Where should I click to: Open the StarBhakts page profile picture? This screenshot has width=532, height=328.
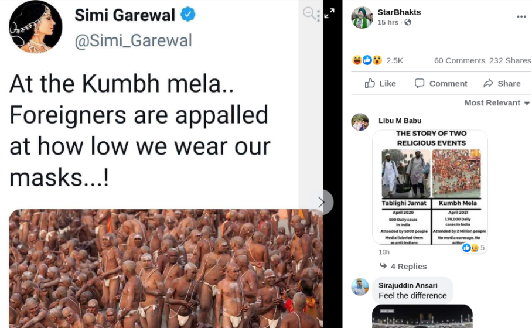362,18
